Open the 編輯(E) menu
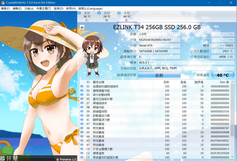Viewport: 237px width, 161px height. pyautogui.click(x=17, y=9)
